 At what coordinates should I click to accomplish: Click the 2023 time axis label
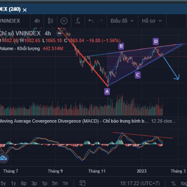click(141, 171)
